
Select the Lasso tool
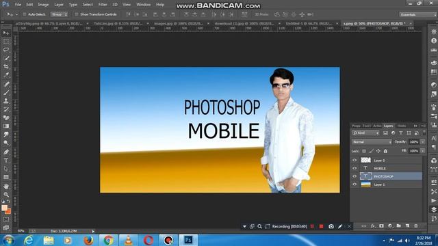point(6,50)
